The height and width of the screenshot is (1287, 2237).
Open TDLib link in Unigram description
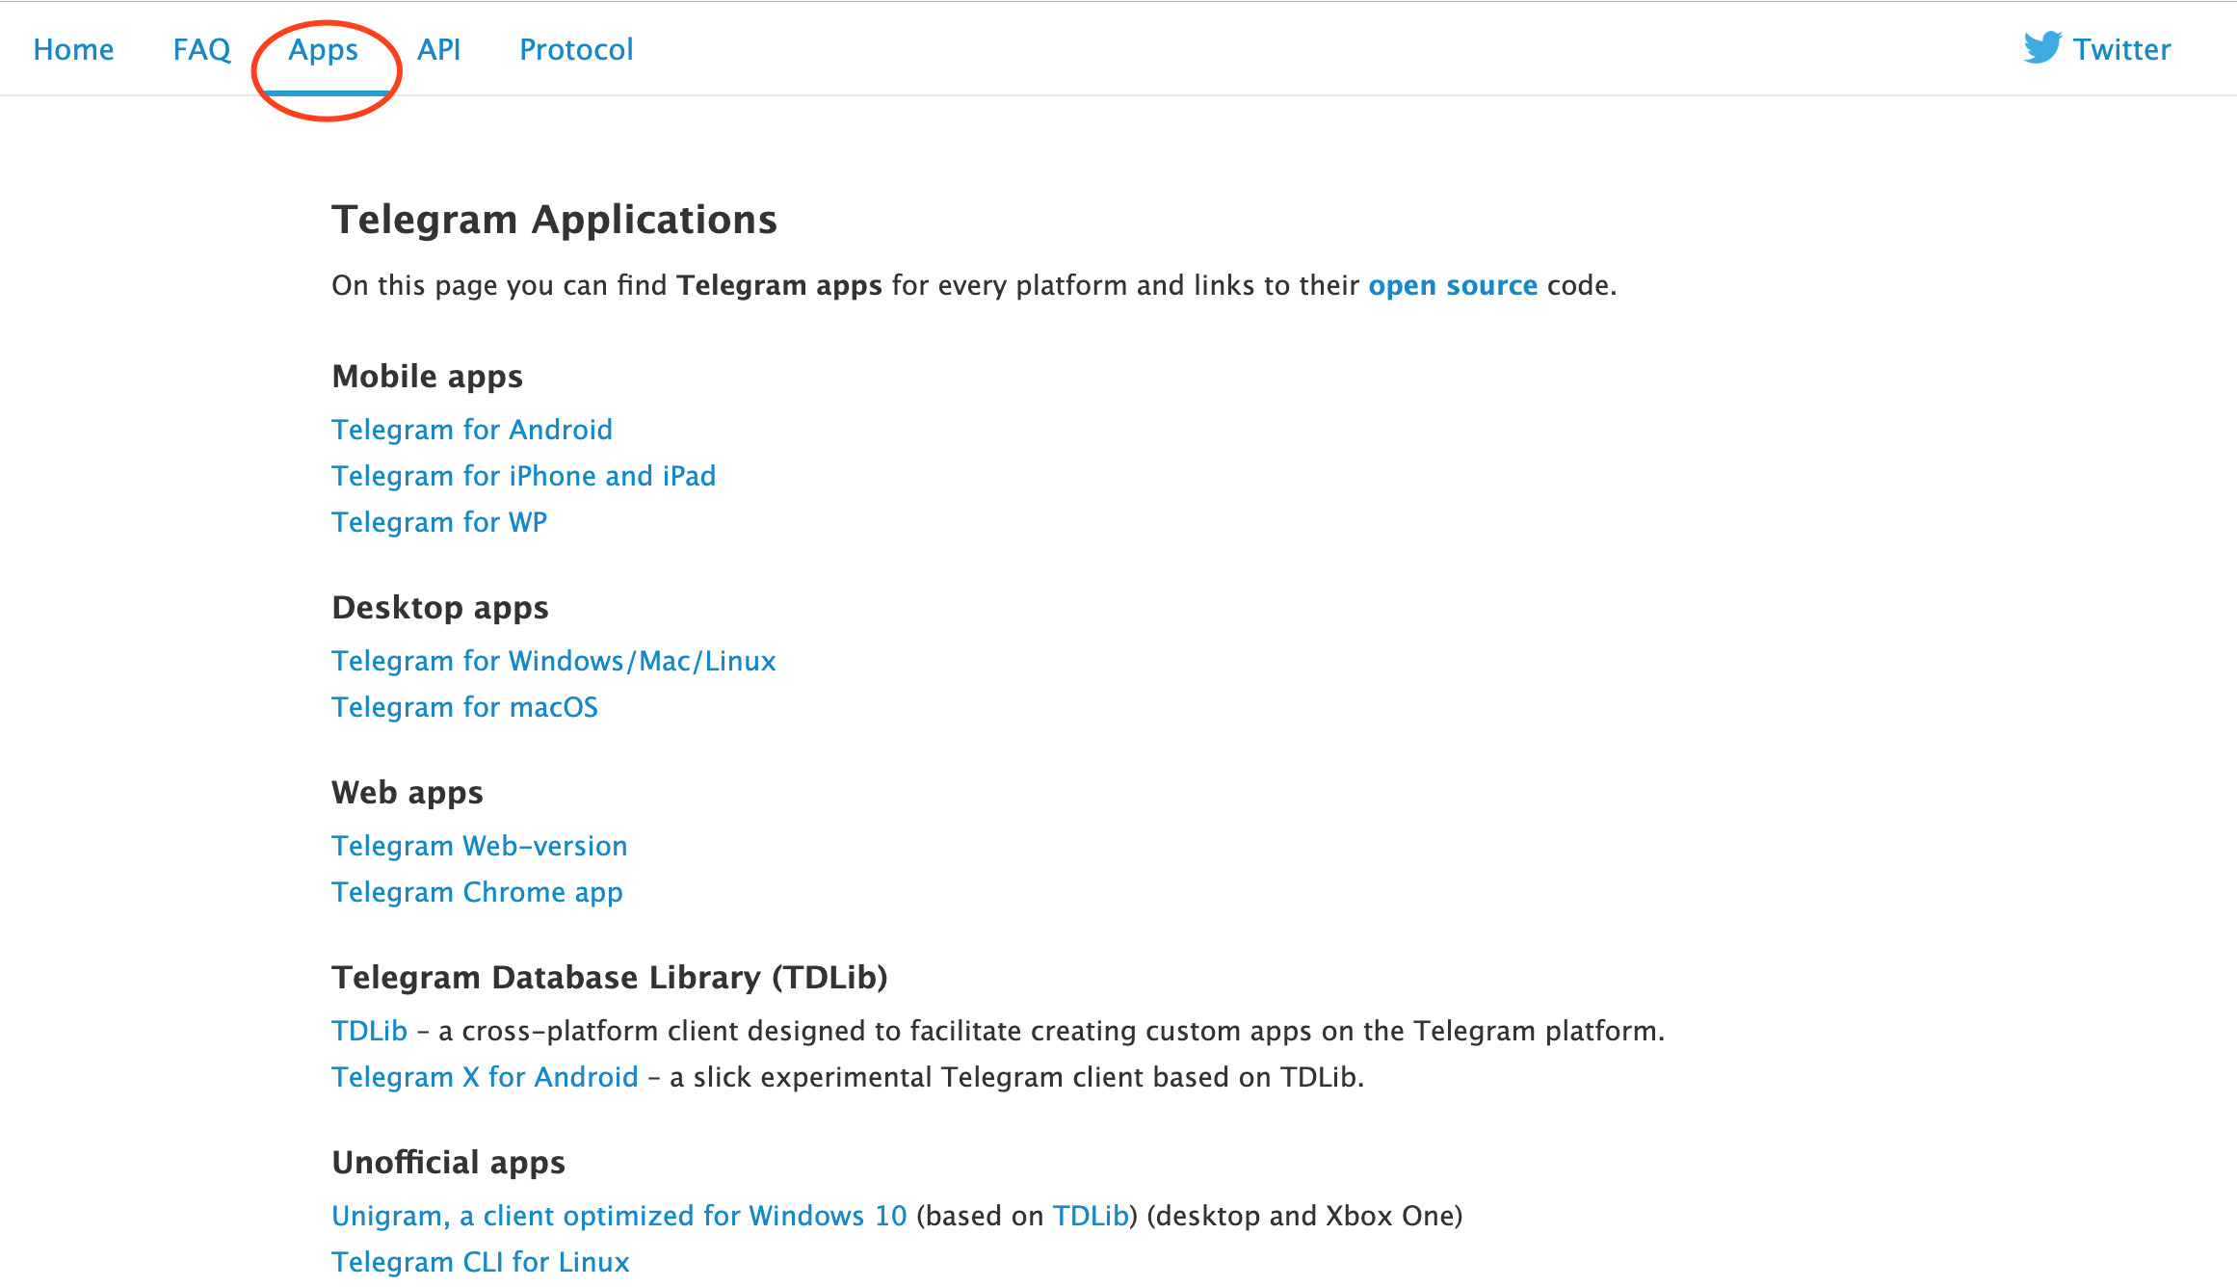click(x=1090, y=1216)
